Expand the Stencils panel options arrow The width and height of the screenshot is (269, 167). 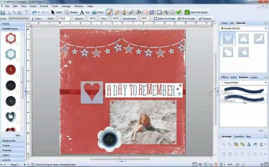(x=266, y=23)
